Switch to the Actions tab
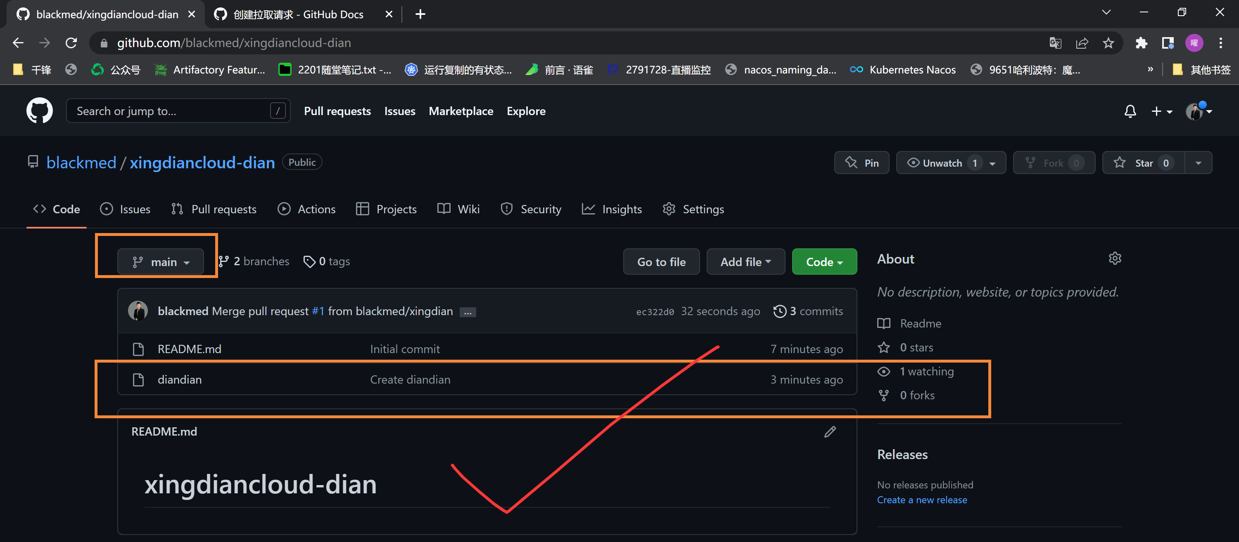The height and width of the screenshot is (542, 1239). coord(307,209)
